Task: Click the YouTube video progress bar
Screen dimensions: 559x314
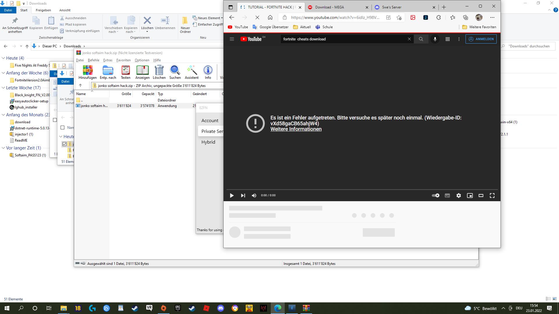Action: pyautogui.click(x=362, y=190)
